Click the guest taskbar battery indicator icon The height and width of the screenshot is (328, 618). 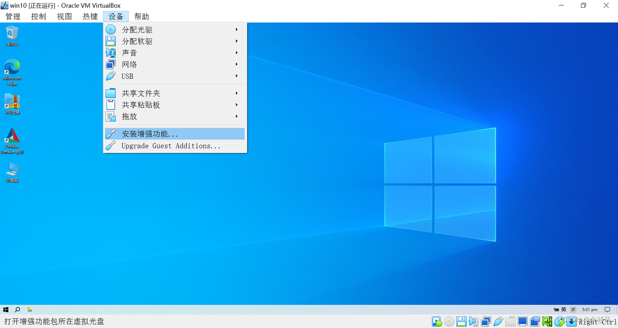pos(556,310)
